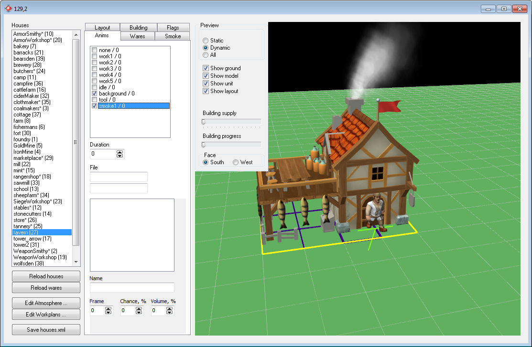Click the Duration spinner arrows

(x=120, y=154)
